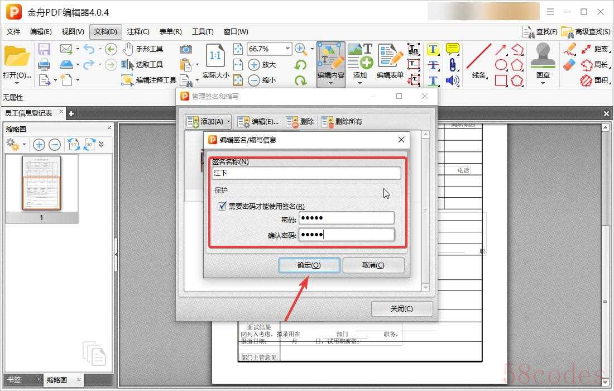
Task: Select page 1 thumbnail
Action: (x=41, y=183)
